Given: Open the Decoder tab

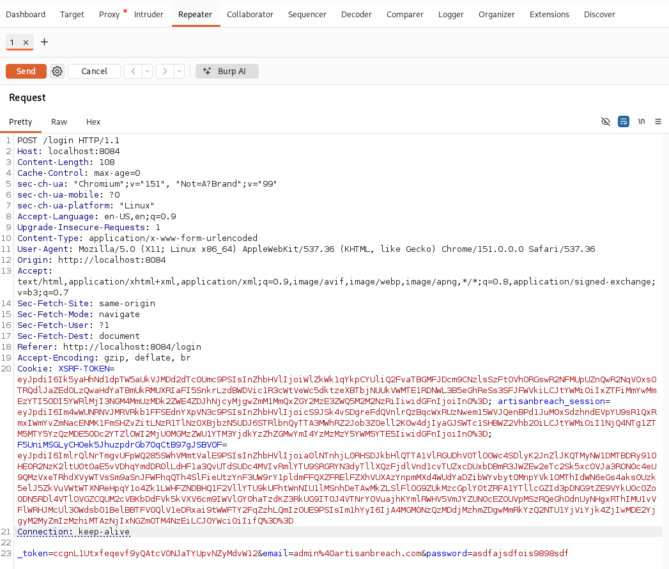Looking at the screenshot, I should pos(357,14).
